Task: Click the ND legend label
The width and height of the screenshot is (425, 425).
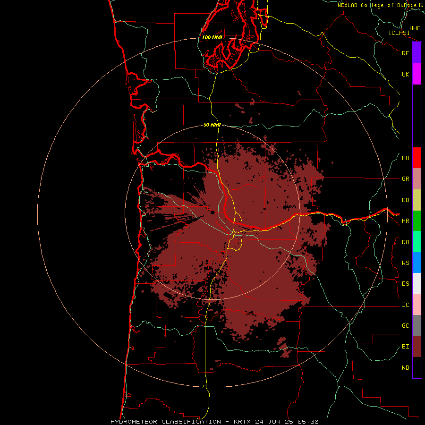Action: pos(405,368)
